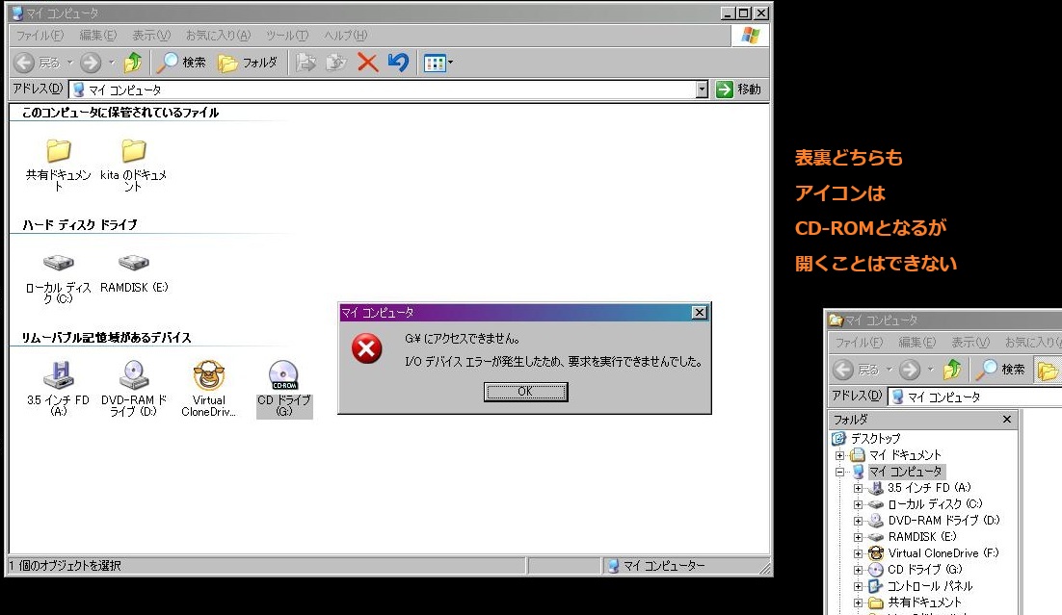Screen dimensions: 1062x615
Task: Click the Copy To toolbar icon
Action: (x=336, y=63)
